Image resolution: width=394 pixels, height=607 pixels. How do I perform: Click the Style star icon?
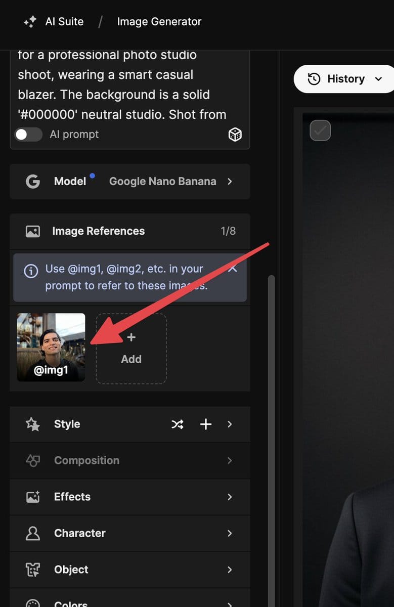(x=33, y=424)
